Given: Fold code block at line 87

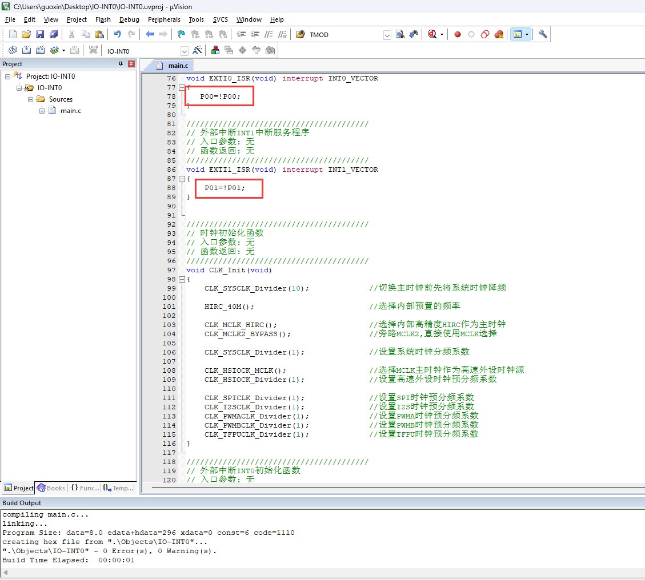Looking at the screenshot, I should pos(182,179).
